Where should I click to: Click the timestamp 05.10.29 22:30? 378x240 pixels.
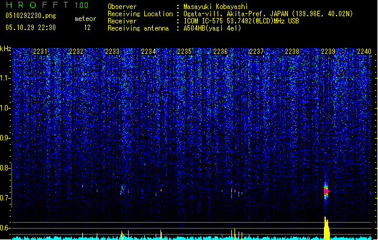pos(31,28)
